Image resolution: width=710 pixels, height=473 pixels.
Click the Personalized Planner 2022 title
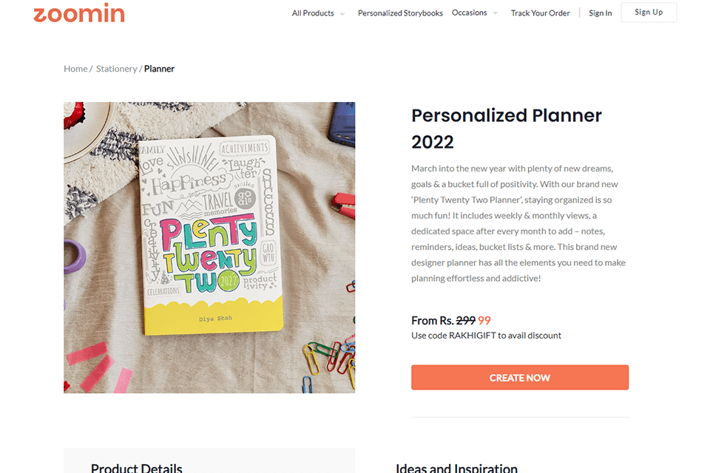[506, 128]
